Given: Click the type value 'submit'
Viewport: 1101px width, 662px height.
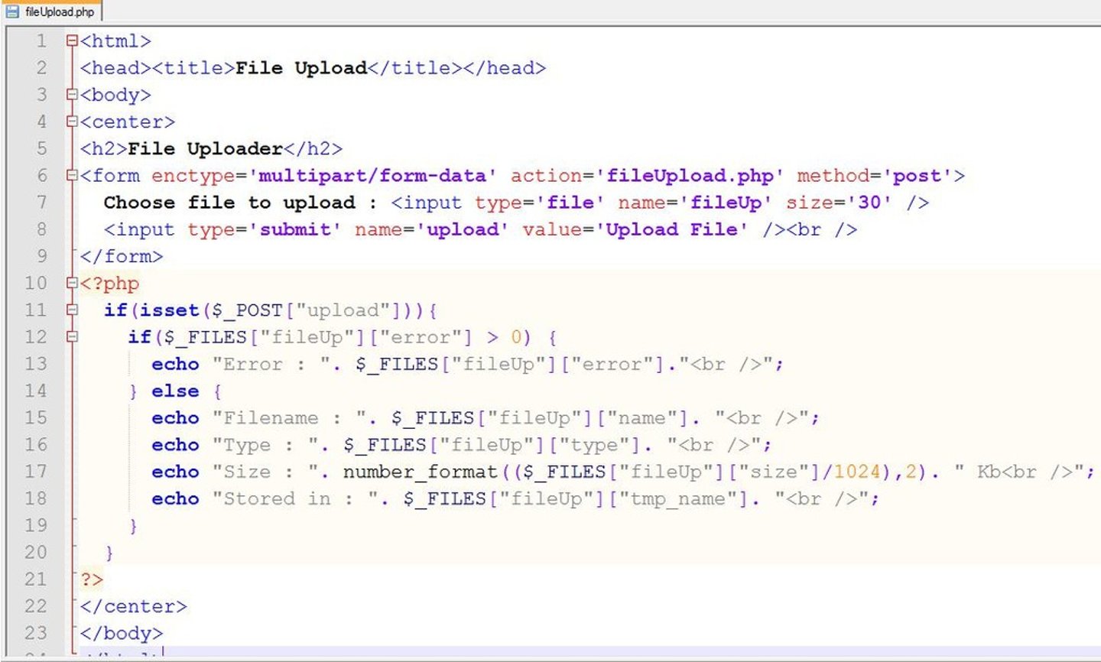Looking at the screenshot, I should (296, 229).
